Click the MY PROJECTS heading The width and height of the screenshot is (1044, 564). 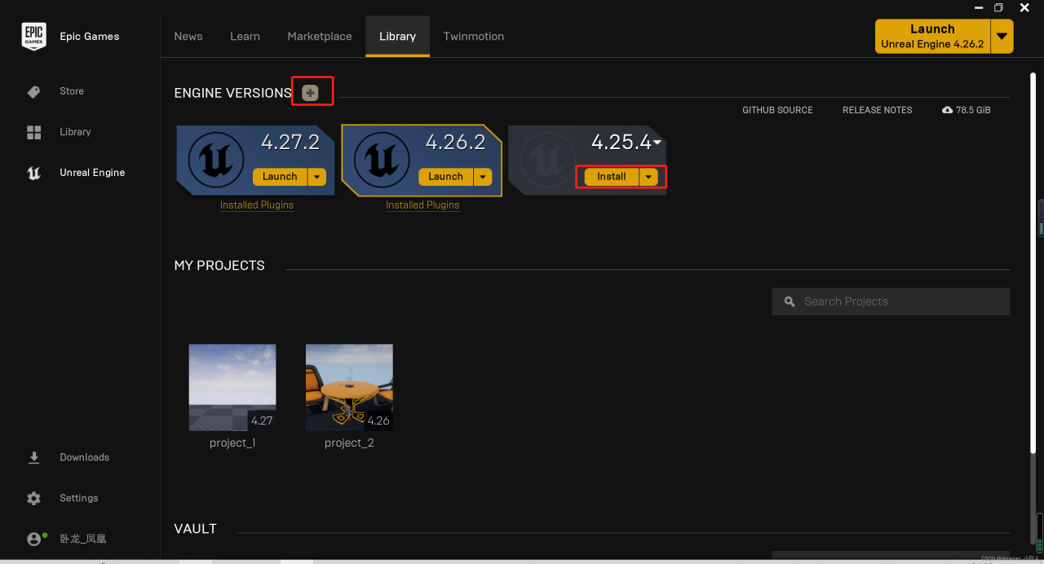click(x=219, y=266)
